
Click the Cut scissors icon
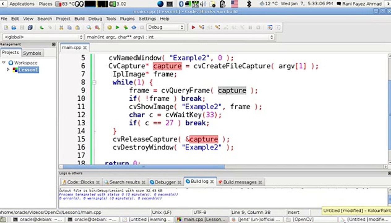point(61,27)
